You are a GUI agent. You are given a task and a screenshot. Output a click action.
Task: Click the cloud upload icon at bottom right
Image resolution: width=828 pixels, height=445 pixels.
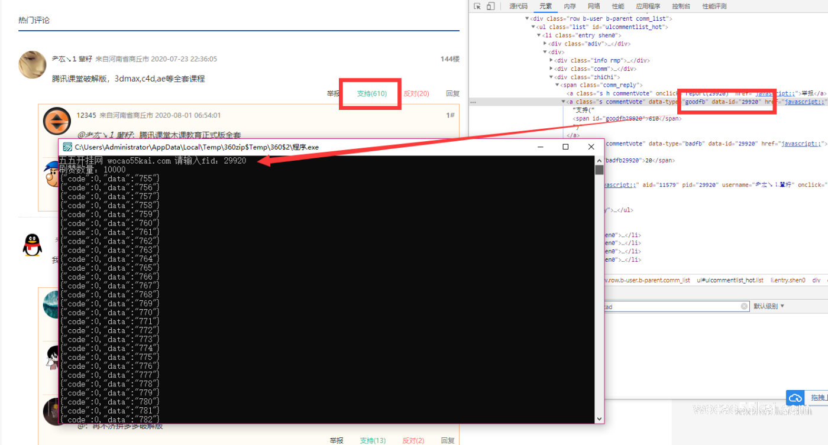tap(795, 398)
